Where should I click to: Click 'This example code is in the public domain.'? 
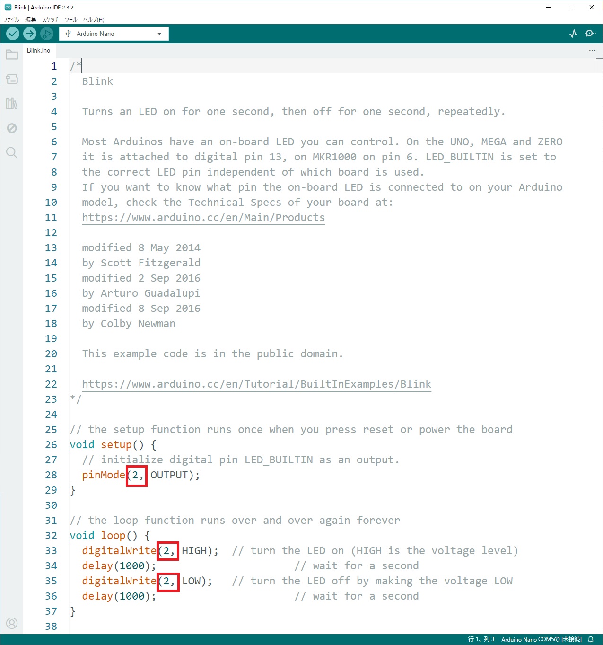tap(212, 354)
